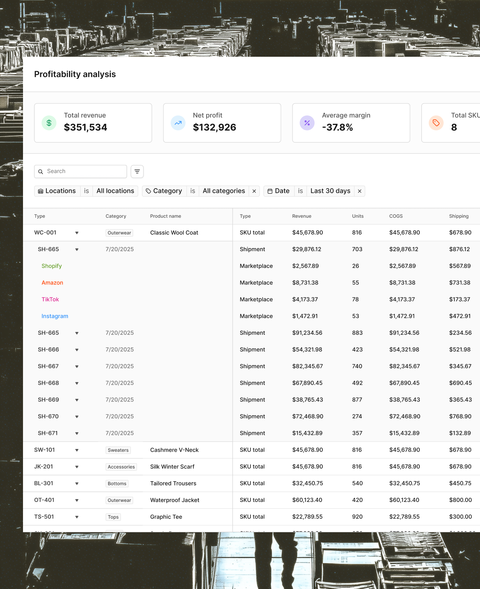The height and width of the screenshot is (589, 480).
Task: Select the Tailored Trousers product name
Action: coord(173,484)
